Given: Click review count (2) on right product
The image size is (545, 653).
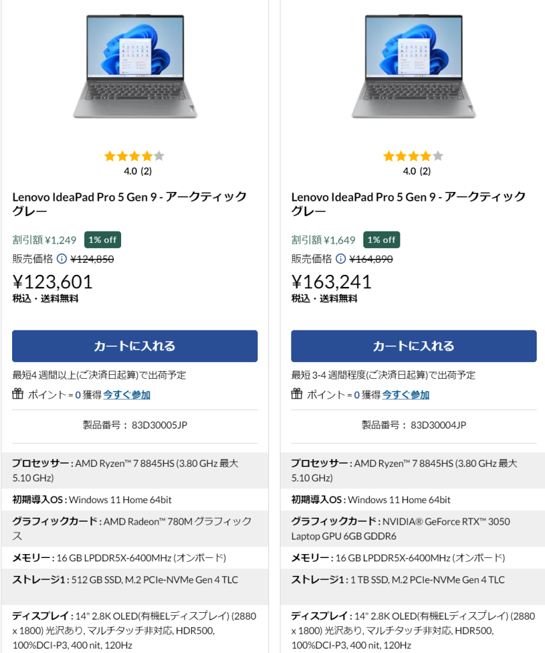Looking at the screenshot, I should 425,171.
